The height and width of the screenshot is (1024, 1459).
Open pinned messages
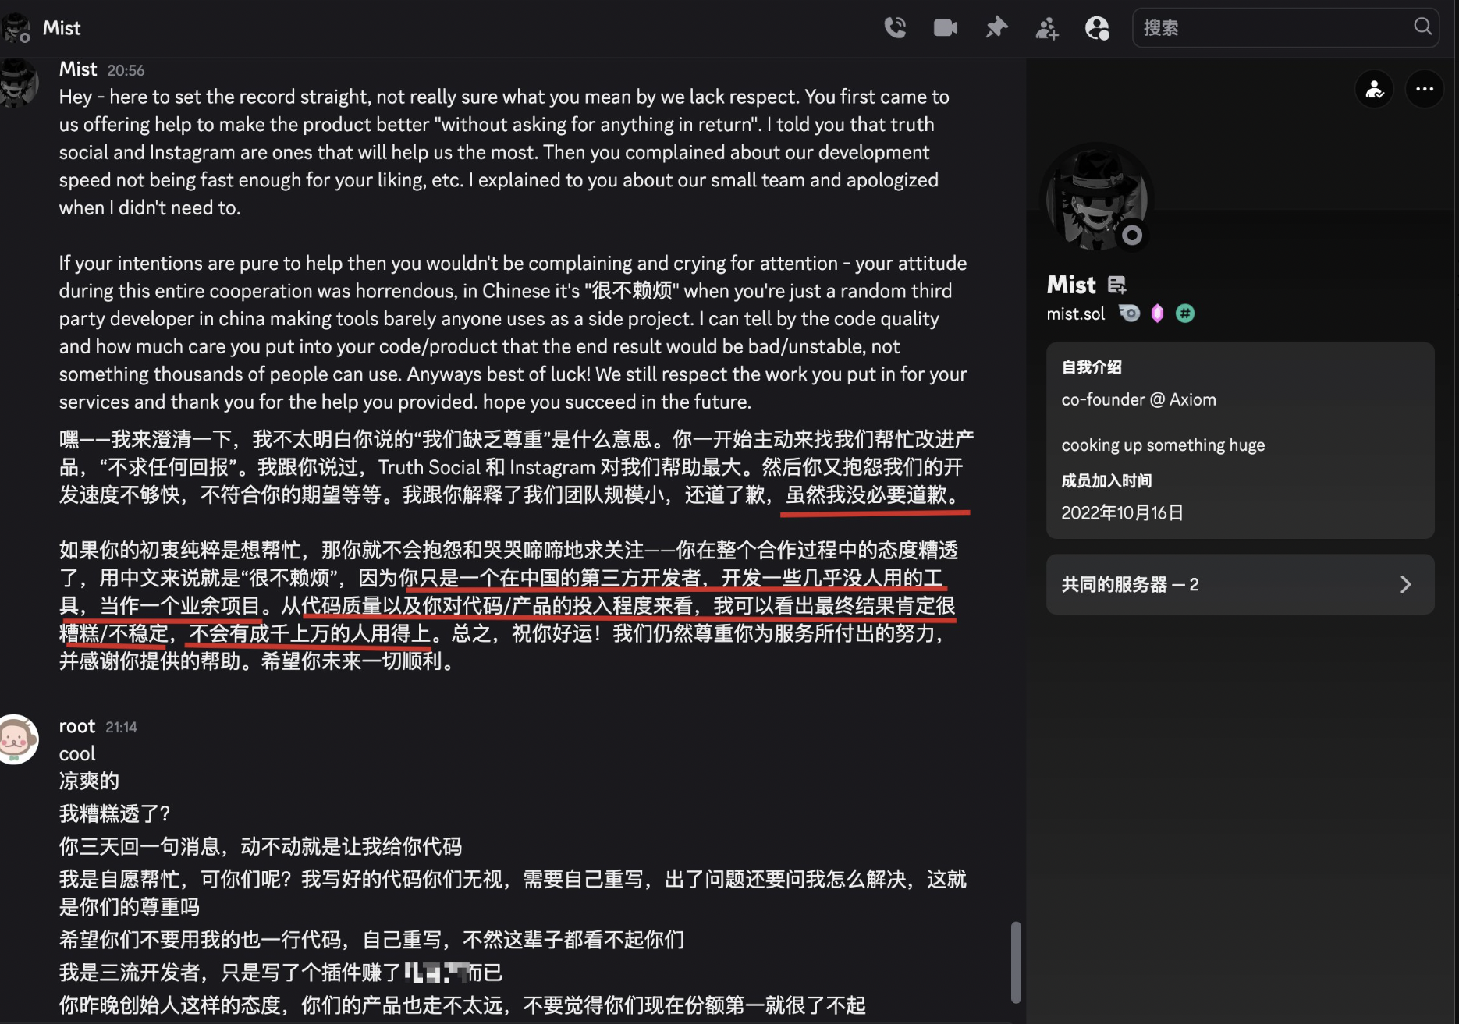pyautogui.click(x=996, y=28)
